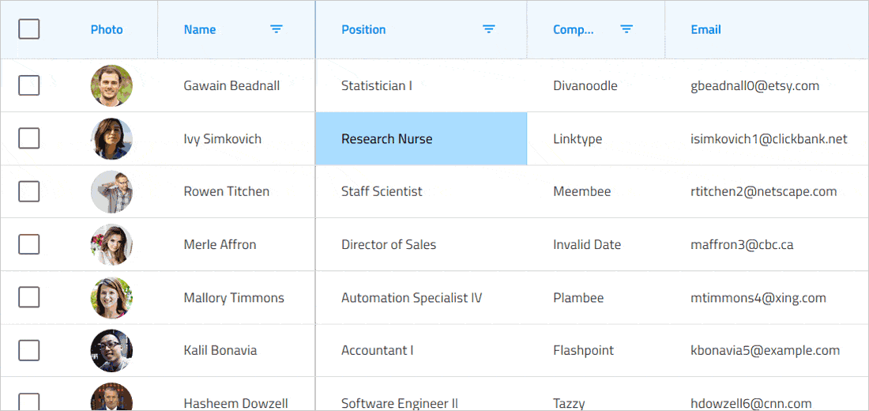
Task: Tick the checkbox for Merle Affron
Action: [x=29, y=244]
